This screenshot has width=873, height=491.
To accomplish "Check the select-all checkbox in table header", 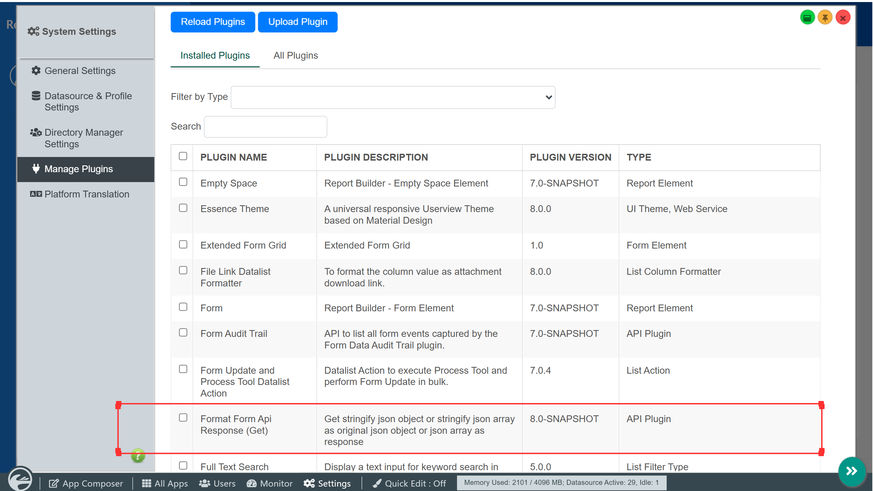I will 183,156.
